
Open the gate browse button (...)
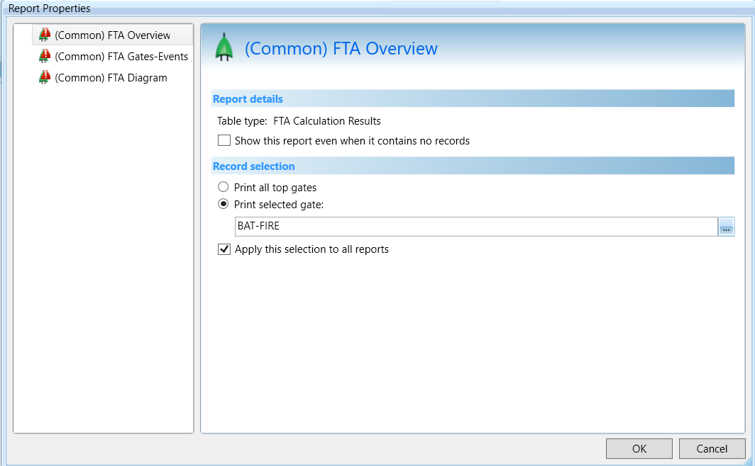[726, 227]
